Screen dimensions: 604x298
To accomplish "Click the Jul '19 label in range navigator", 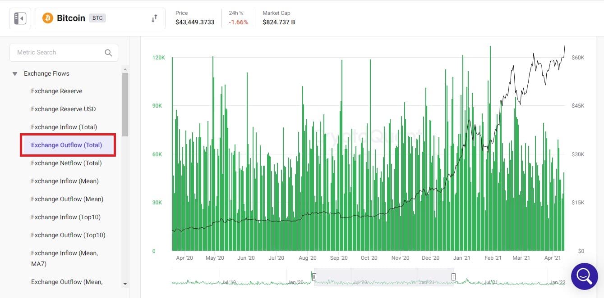I will 229,282.
